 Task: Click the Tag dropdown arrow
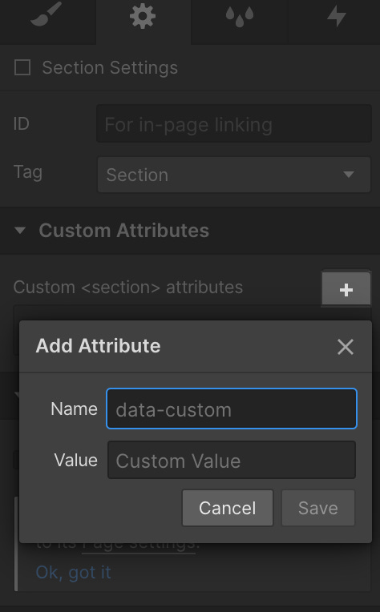[x=349, y=175]
